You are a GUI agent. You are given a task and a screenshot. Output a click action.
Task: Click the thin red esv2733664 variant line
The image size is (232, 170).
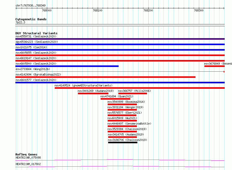(x=120, y=72)
